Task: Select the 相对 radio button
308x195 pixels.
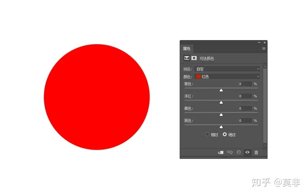Action: point(207,134)
